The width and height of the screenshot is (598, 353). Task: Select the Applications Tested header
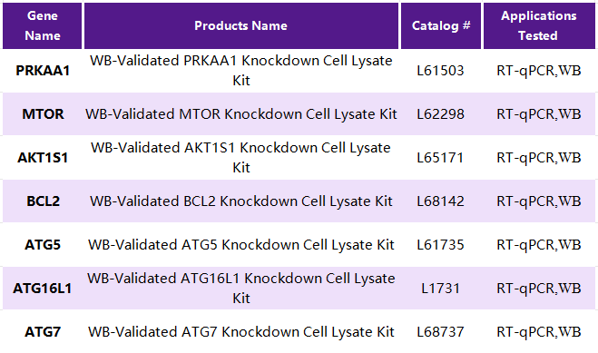pos(539,25)
